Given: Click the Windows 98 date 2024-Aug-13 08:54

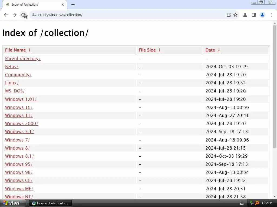Looking at the screenshot, I should click(227, 172).
